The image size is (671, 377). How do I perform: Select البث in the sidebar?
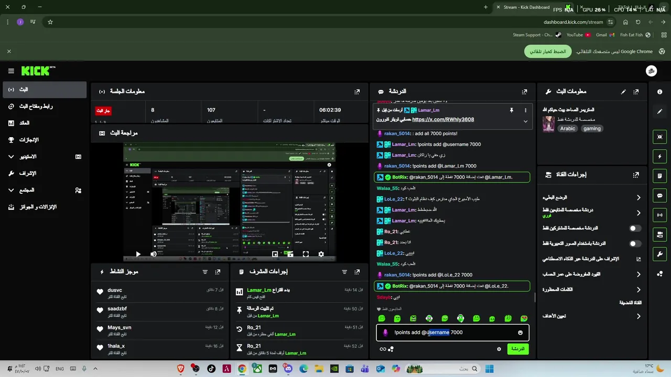click(x=45, y=90)
